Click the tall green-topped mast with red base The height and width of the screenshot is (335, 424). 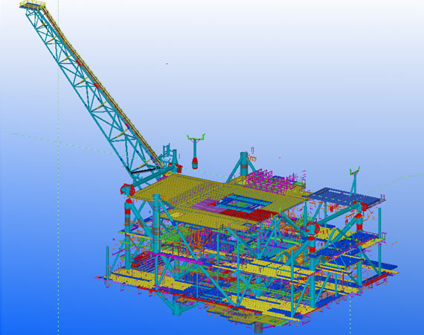(195, 151)
